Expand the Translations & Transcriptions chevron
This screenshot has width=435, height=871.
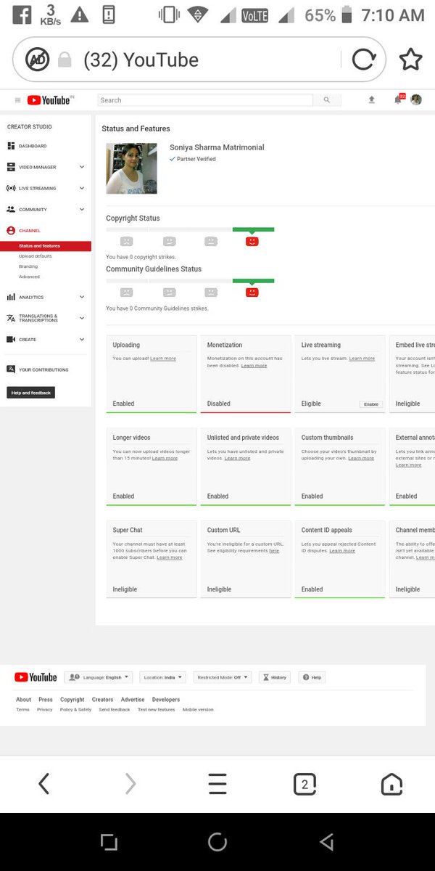coord(82,318)
